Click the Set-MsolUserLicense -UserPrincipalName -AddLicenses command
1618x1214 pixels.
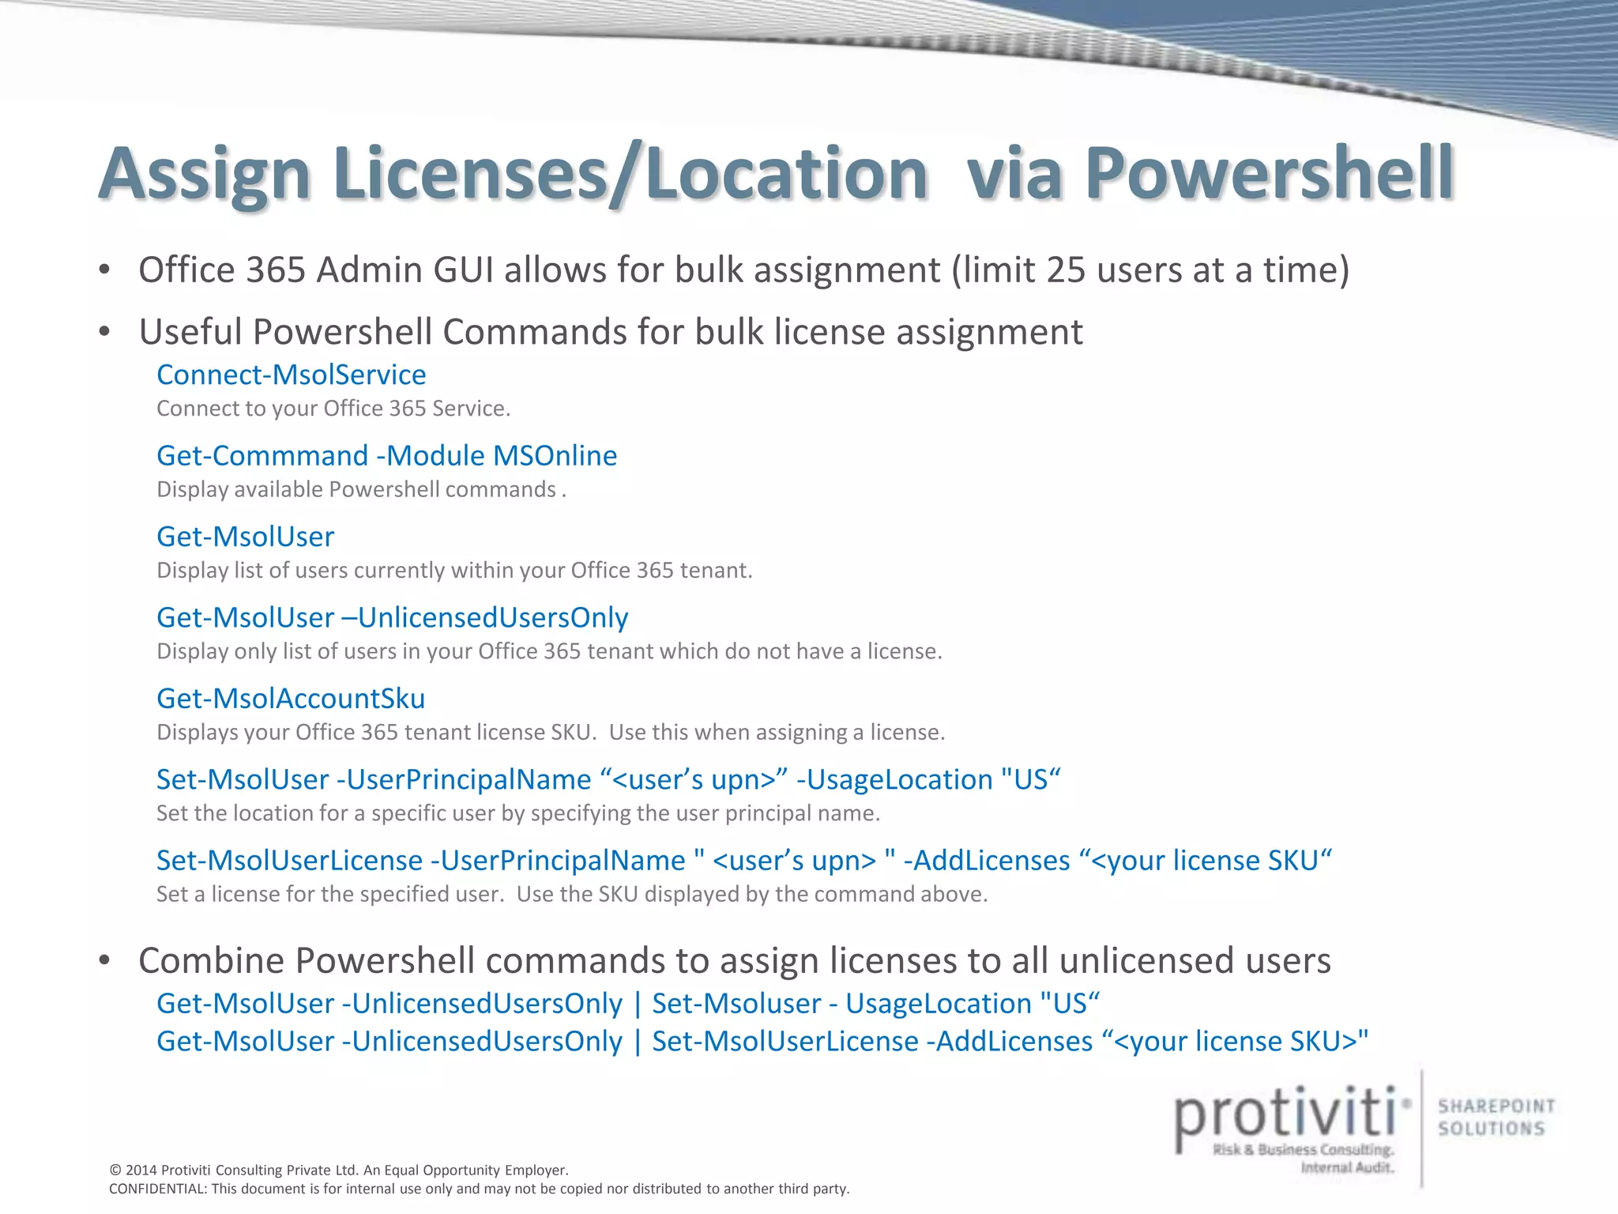tap(744, 861)
